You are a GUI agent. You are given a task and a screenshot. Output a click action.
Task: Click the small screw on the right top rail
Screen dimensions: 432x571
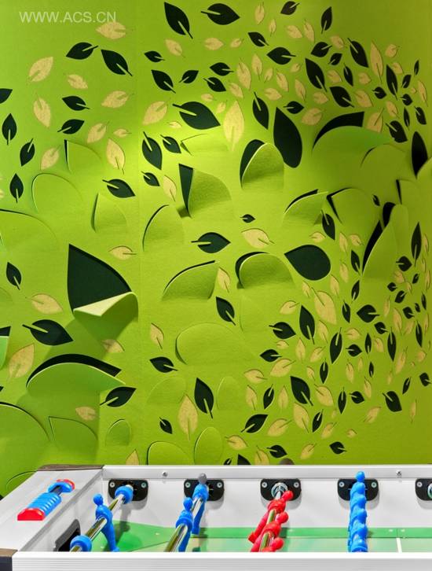click(399, 473)
